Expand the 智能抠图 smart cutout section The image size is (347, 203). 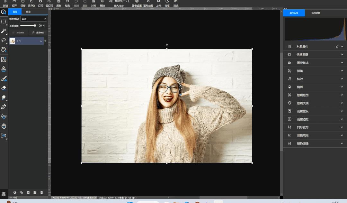pyautogui.click(x=342, y=95)
